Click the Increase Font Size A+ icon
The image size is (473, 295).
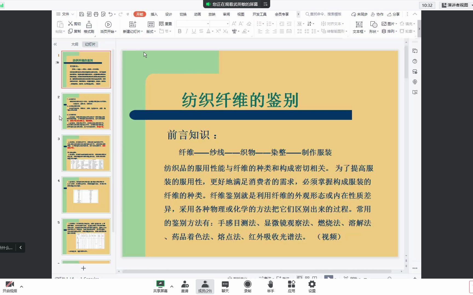[234, 24]
